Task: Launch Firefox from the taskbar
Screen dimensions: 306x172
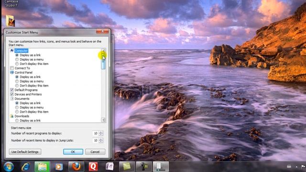Action: click(76, 167)
